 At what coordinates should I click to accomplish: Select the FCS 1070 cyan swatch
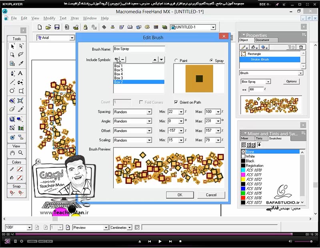point(270,170)
